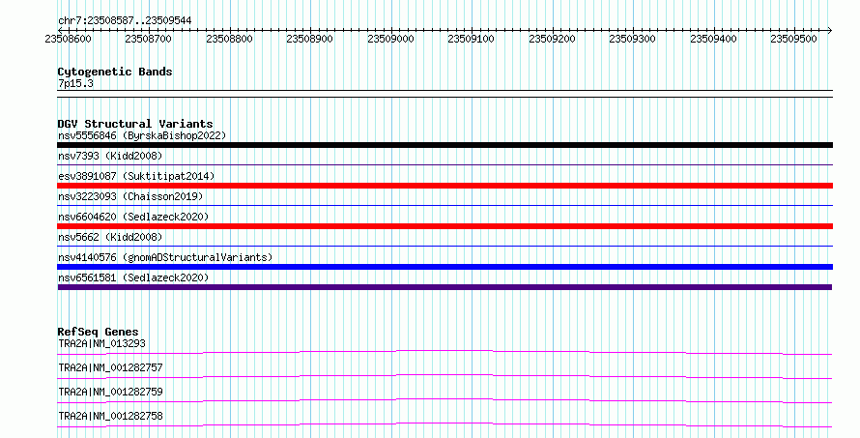860x438 pixels.
Task: Click ruler tick labeled 23509200
Action: tap(552, 39)
